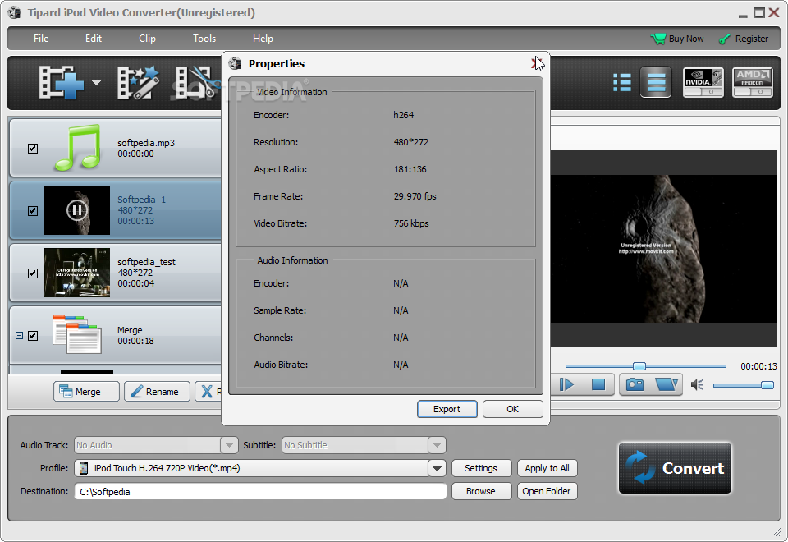Click the Buy Now link

(x=686, y=39)
